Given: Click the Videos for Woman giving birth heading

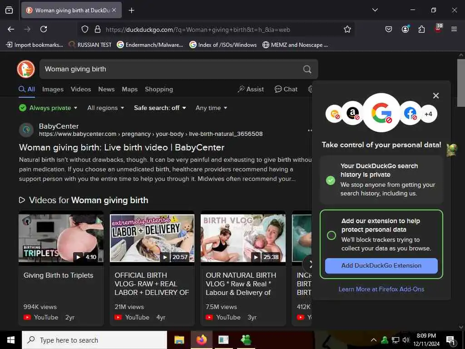Looking at the screenshot, I should [x=84, y=200].
